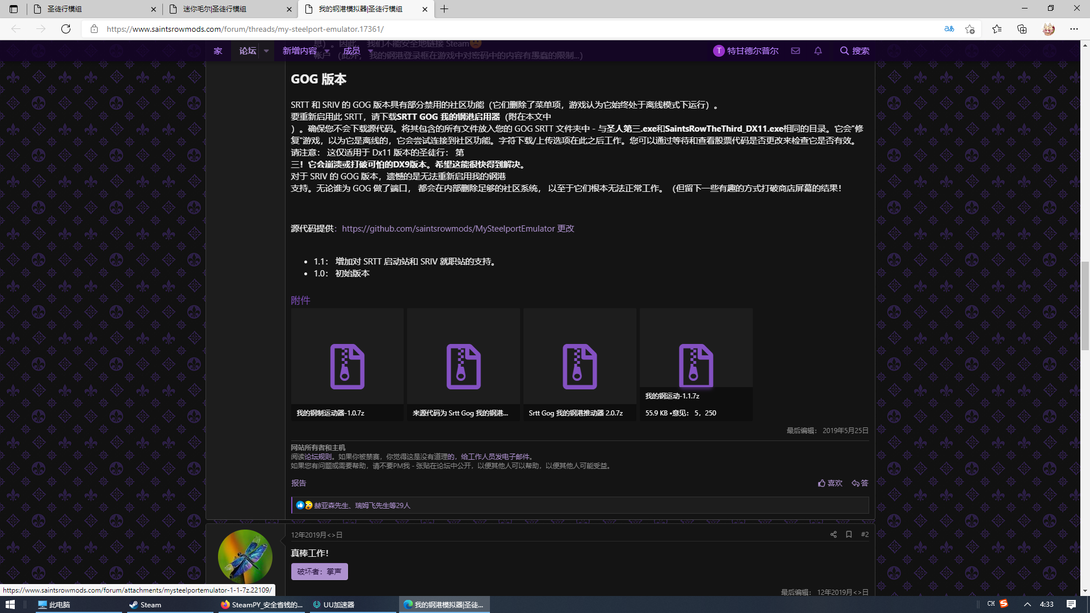
Task: Open the browser profile avatar
Action: [x=1049, y=29]
